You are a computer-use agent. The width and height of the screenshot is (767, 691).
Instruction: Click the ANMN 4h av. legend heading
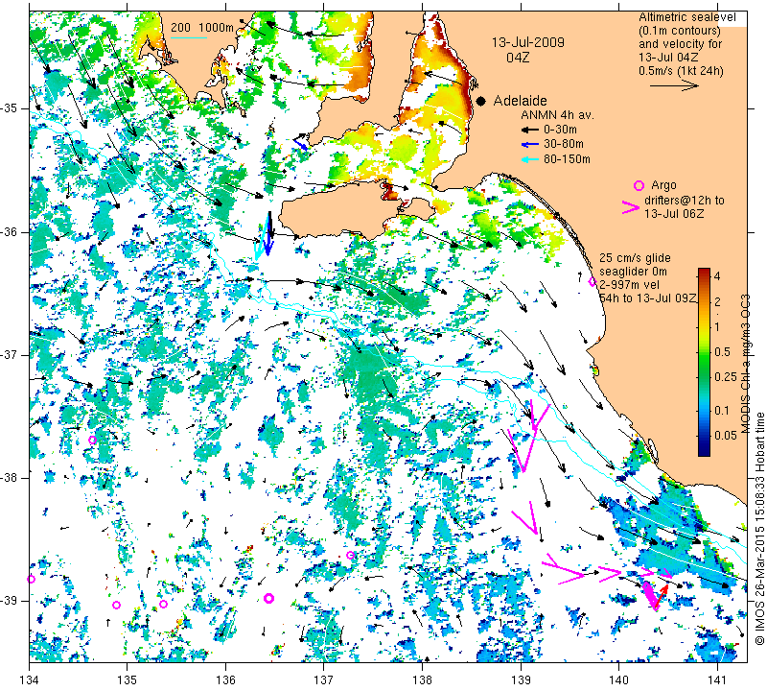click(x=557, y=115)
